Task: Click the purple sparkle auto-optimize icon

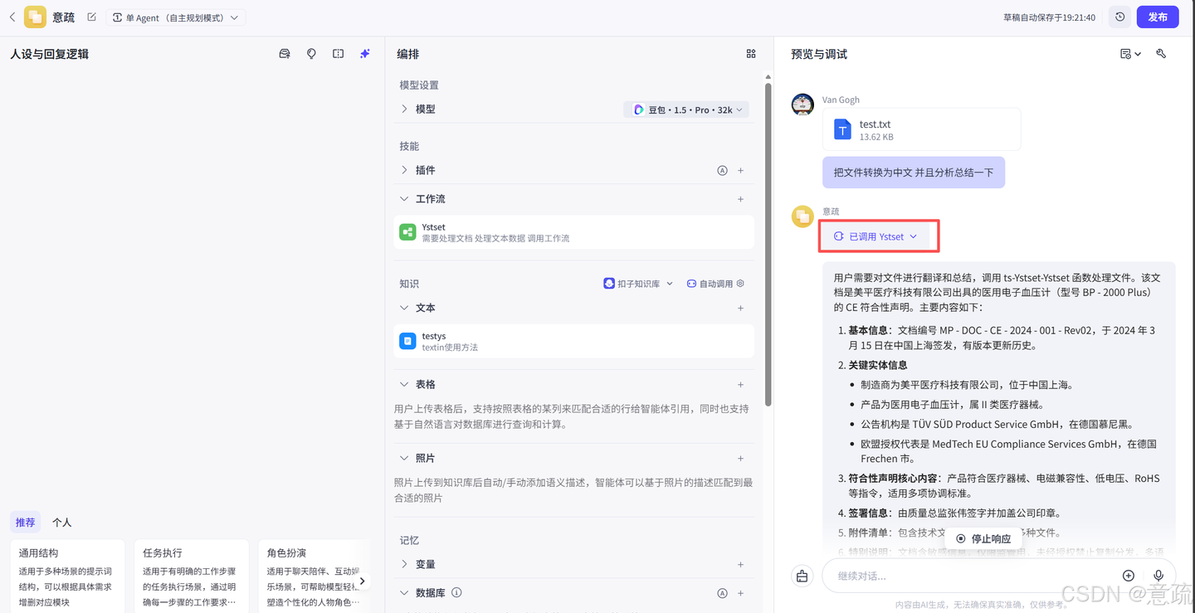Action: [x=364, y=54]
